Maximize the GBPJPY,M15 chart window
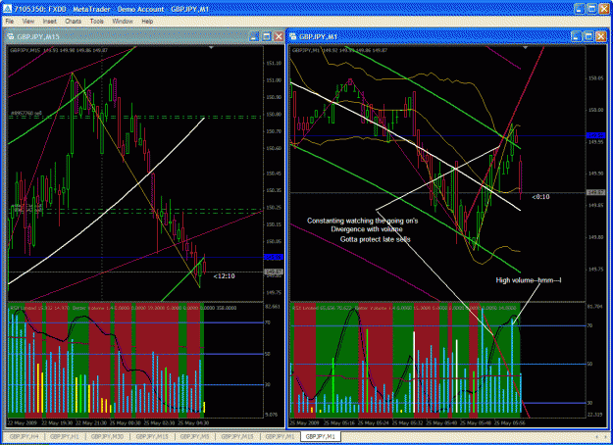The image size is (613, 445). [267, 36]
